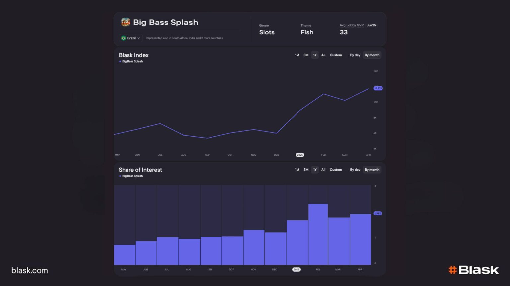This screenshot has width=510, height=286.
Task: Click the Big Bass Splash game icon
Action: (126, 22)
